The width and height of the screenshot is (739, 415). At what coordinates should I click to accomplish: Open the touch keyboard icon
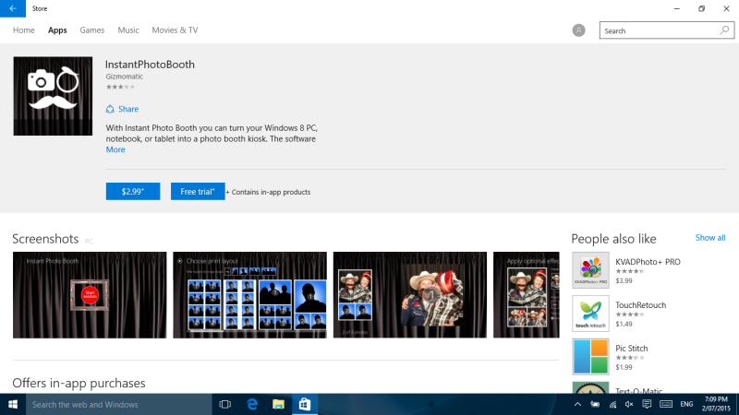[x=666, y=404]
